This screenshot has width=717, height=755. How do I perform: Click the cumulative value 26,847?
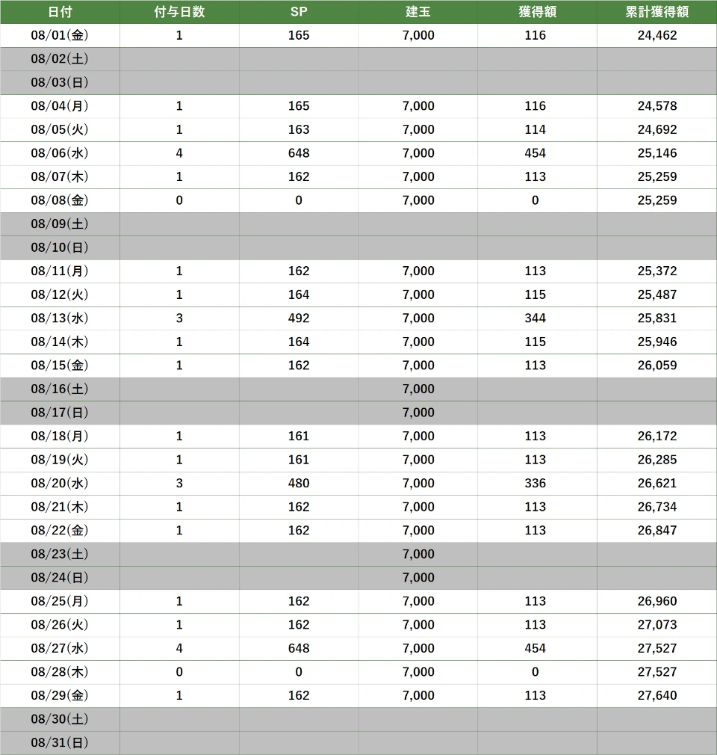[x=657, y=530]
